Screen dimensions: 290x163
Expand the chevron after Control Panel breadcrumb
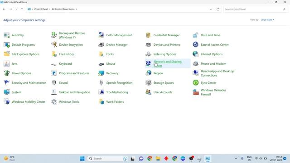coord(49,9)
